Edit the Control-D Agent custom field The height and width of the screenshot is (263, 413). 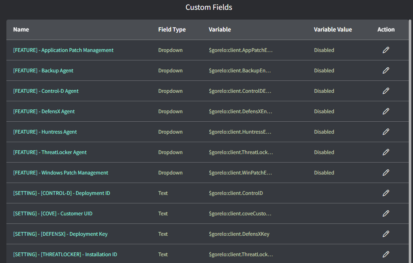click(x=386, y=91)
